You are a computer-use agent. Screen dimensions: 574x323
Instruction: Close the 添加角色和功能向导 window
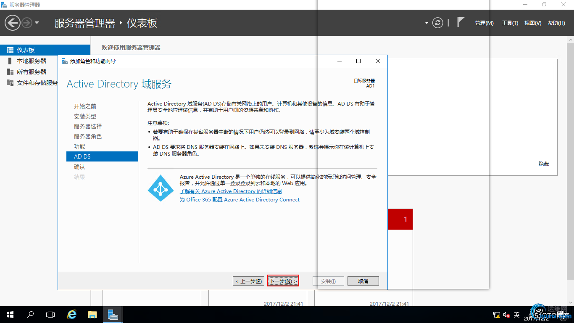(378, 61)
